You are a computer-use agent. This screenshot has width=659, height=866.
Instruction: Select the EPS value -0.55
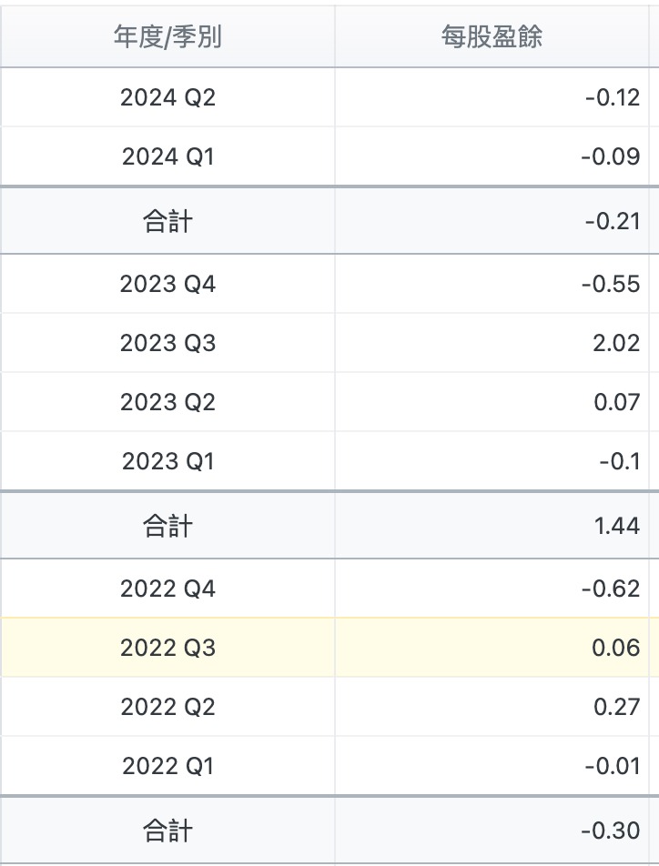611,284
